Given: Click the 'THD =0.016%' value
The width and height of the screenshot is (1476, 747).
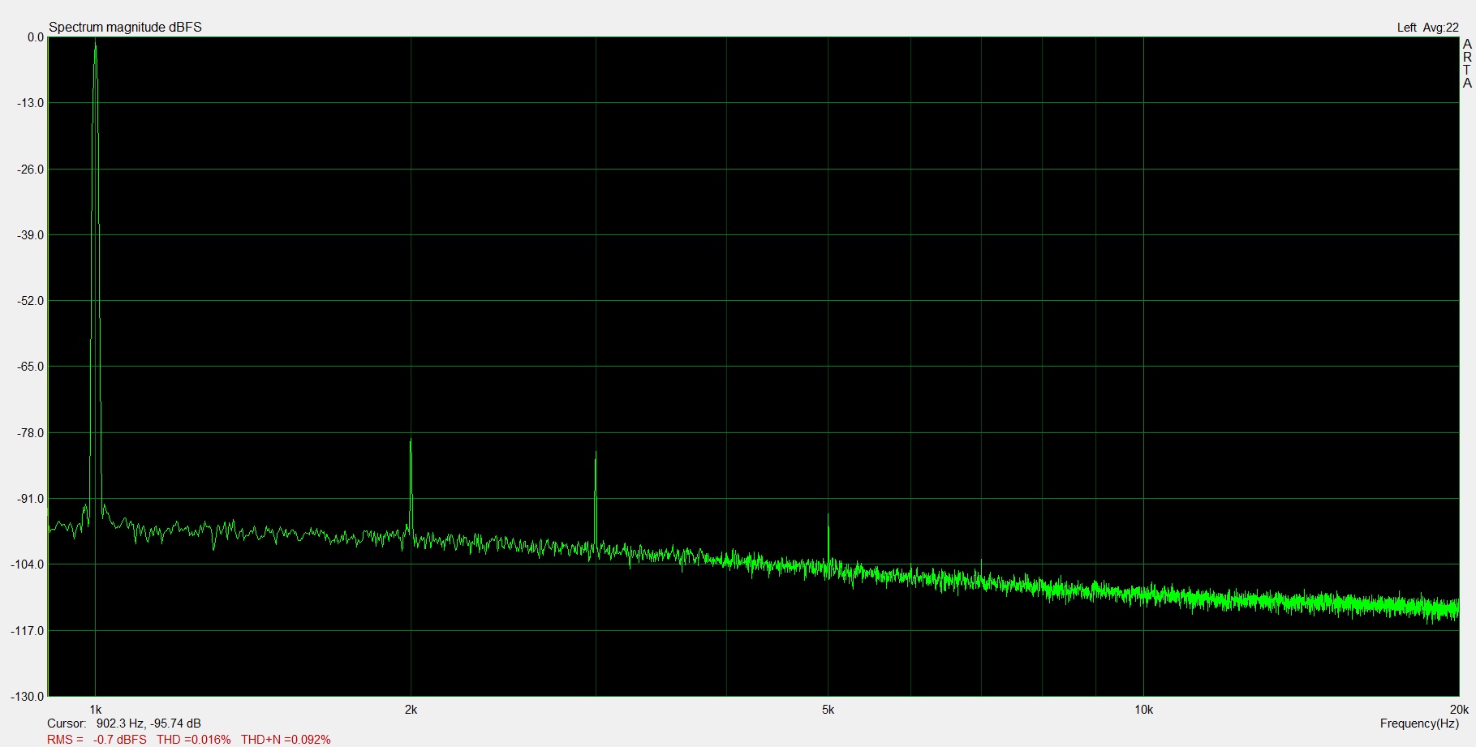Looking at the screenshot, I should pos(193,740).
